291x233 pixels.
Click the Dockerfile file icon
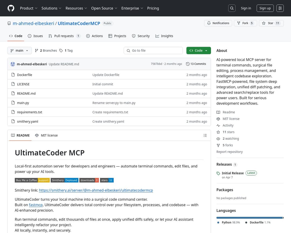pos(13,75)
